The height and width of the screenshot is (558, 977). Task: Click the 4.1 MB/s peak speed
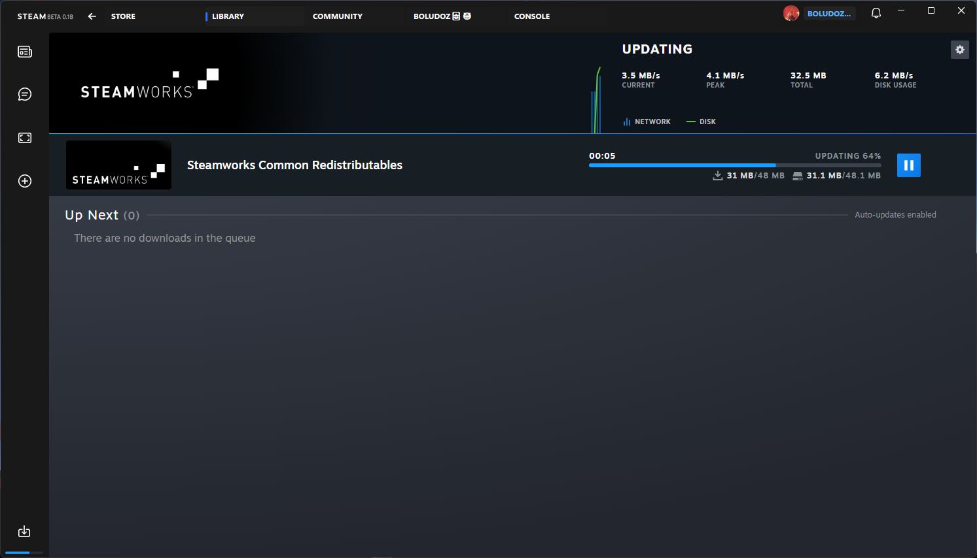coord(725,76)
